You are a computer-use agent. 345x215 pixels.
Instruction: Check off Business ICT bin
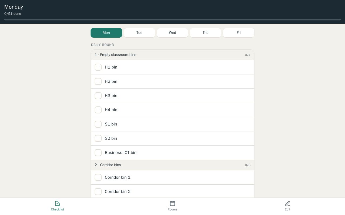click(98, 153)
